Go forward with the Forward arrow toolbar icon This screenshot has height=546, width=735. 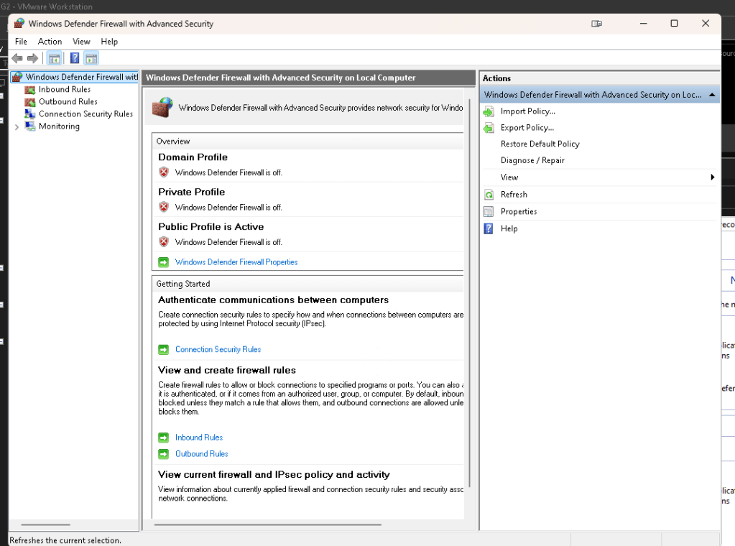click(x=33, y=59)
